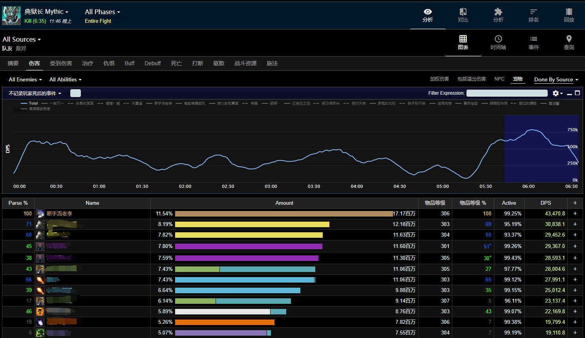
Task: Open the All Enemies dropdown
Action: click(x=25, y=79)
